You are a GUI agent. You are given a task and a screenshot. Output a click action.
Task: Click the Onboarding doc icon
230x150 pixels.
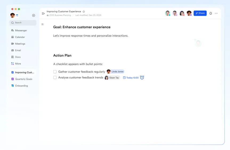tap(13, 86)
